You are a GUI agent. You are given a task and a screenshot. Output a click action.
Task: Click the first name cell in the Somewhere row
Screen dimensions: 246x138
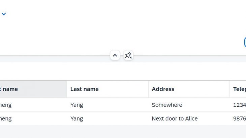(x=33, y=105)
